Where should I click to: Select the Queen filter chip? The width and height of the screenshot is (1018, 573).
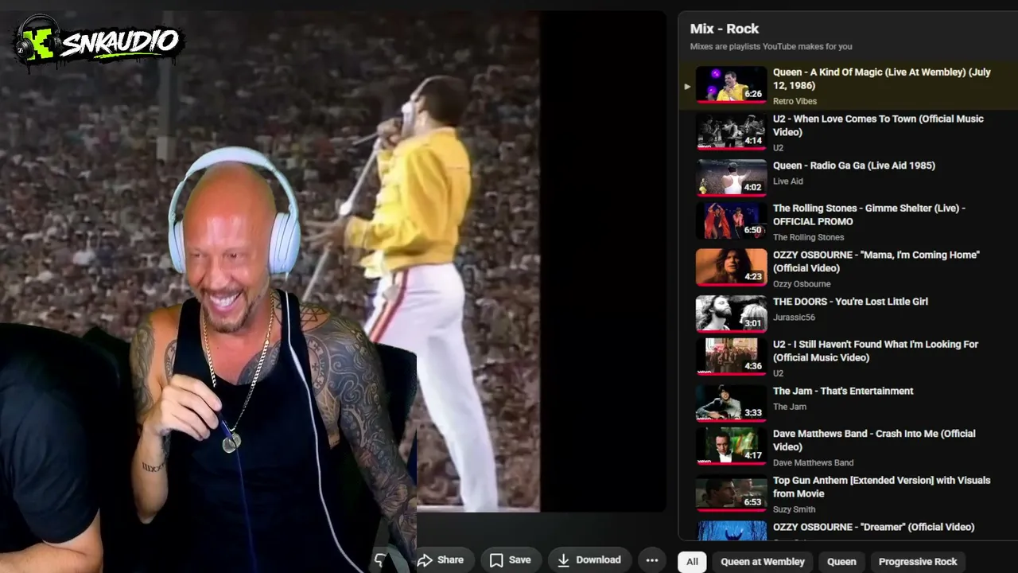[x=841, y=562]
